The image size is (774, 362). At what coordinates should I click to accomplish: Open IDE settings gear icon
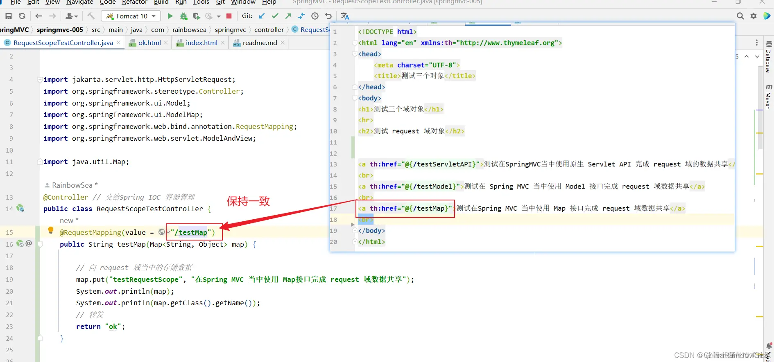[753, 16]
